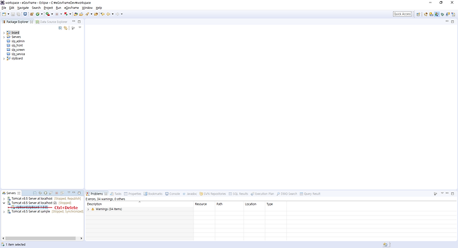Click the Save All toolbar icon

click(x=18, y=14)
